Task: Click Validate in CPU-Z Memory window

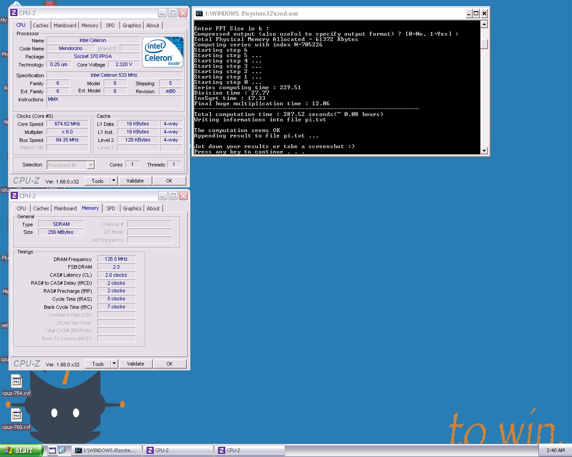Action: click(x=135, y=364)
